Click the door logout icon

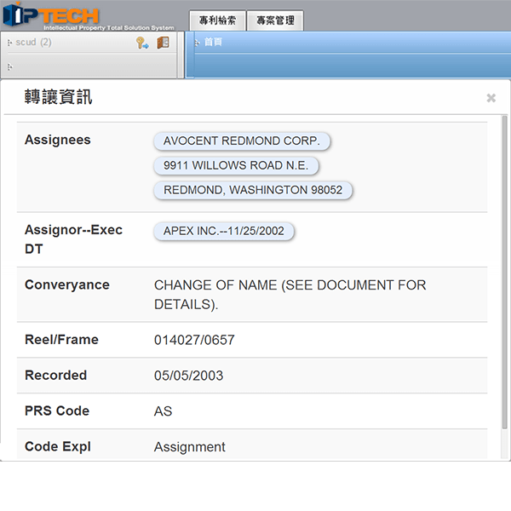click(164, 43)
